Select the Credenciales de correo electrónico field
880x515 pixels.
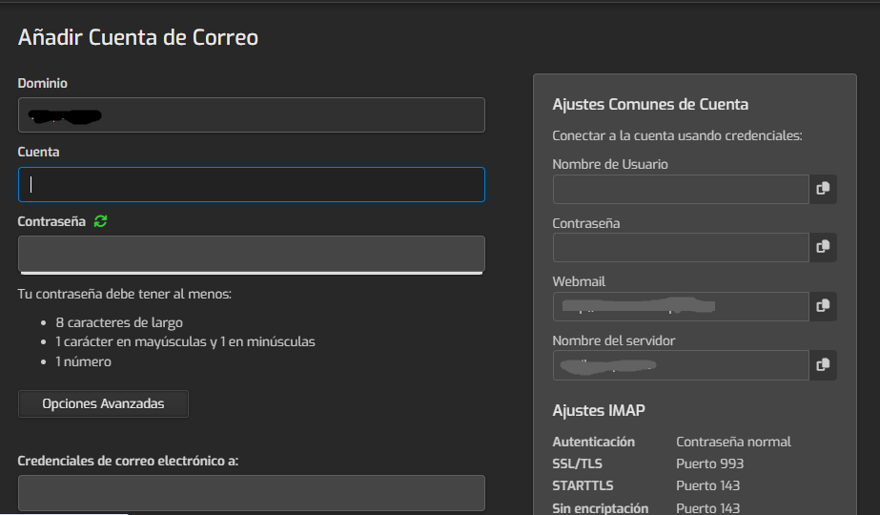point(251,492)
